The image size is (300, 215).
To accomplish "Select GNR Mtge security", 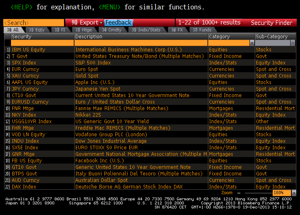I will (23, 154).
